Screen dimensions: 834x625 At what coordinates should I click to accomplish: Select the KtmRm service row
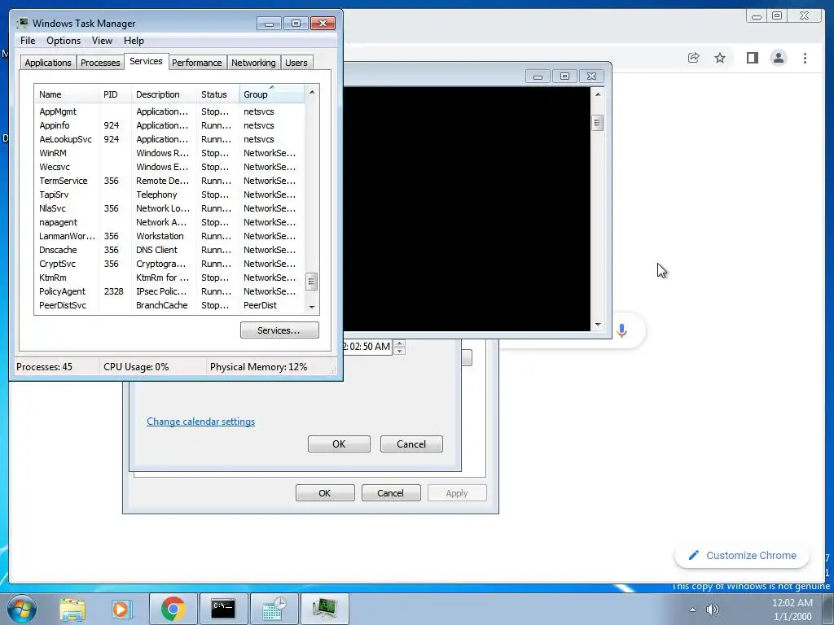click(x=169, y=278)
